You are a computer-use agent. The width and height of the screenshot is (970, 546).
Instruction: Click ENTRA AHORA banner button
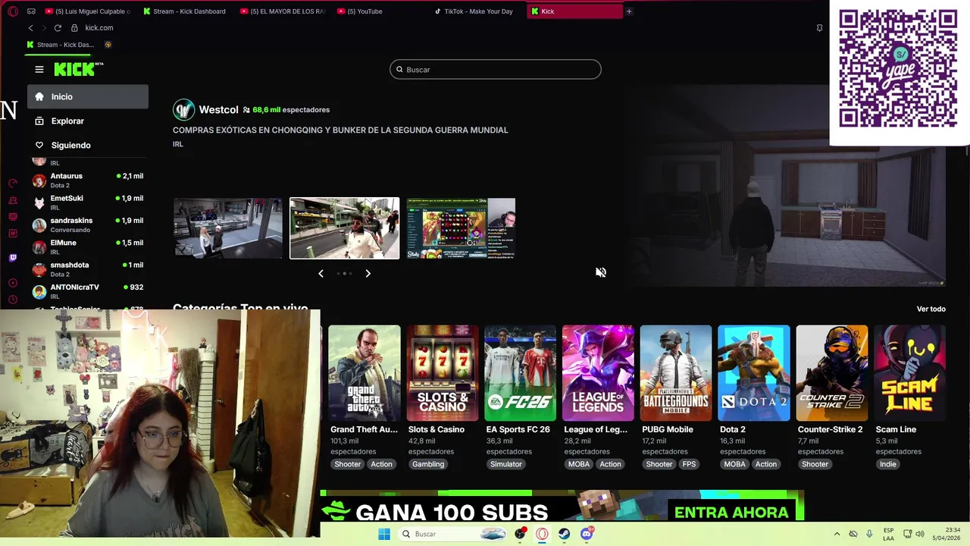click(731, 512)
